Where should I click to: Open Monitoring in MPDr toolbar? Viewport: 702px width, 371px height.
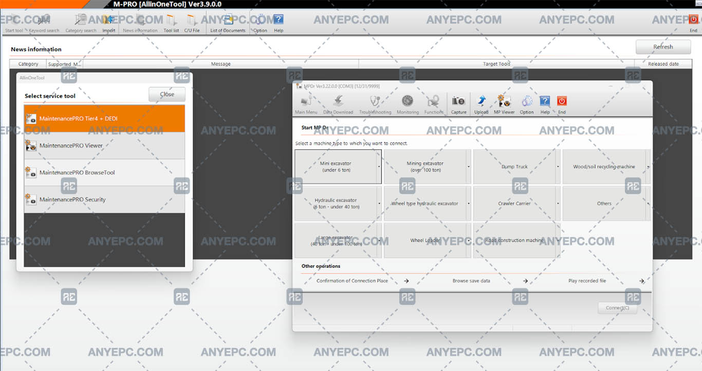[x=408, y=105]
